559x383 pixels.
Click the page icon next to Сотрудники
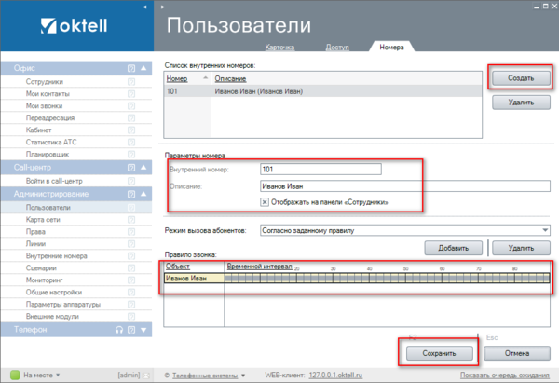(x=131, y=82)
